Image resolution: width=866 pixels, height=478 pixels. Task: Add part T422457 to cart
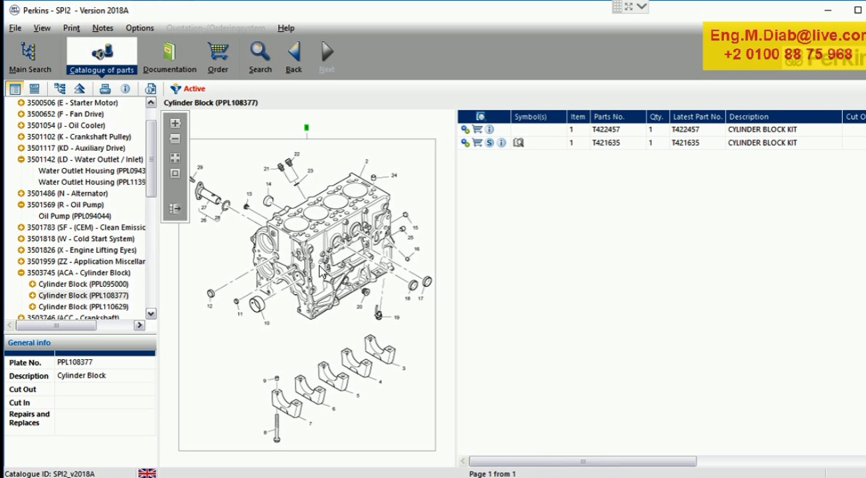477,129
